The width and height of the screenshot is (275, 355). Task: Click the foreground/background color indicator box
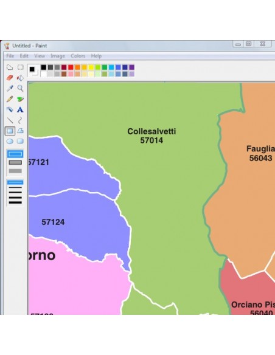[33, 71]
